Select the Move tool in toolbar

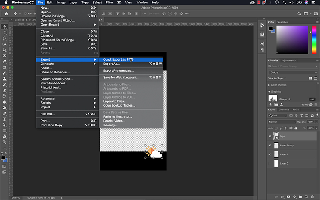click(4, 26)
